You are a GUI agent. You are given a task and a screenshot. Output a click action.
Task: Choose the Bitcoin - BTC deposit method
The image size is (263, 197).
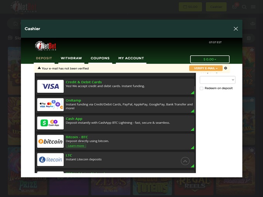115,141
